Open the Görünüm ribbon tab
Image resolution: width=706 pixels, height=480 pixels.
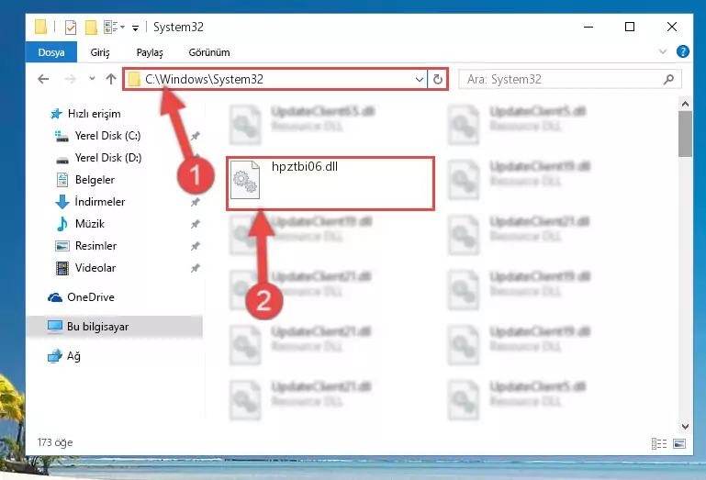[x=209, y=52]
